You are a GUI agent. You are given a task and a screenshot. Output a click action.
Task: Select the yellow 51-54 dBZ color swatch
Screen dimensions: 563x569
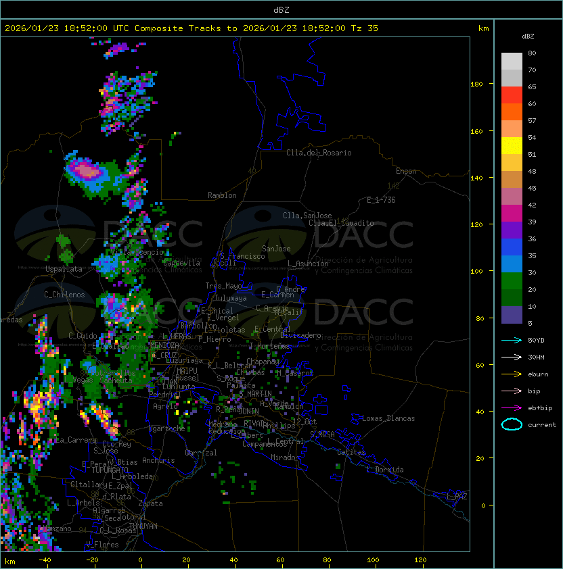coord(512,146)
